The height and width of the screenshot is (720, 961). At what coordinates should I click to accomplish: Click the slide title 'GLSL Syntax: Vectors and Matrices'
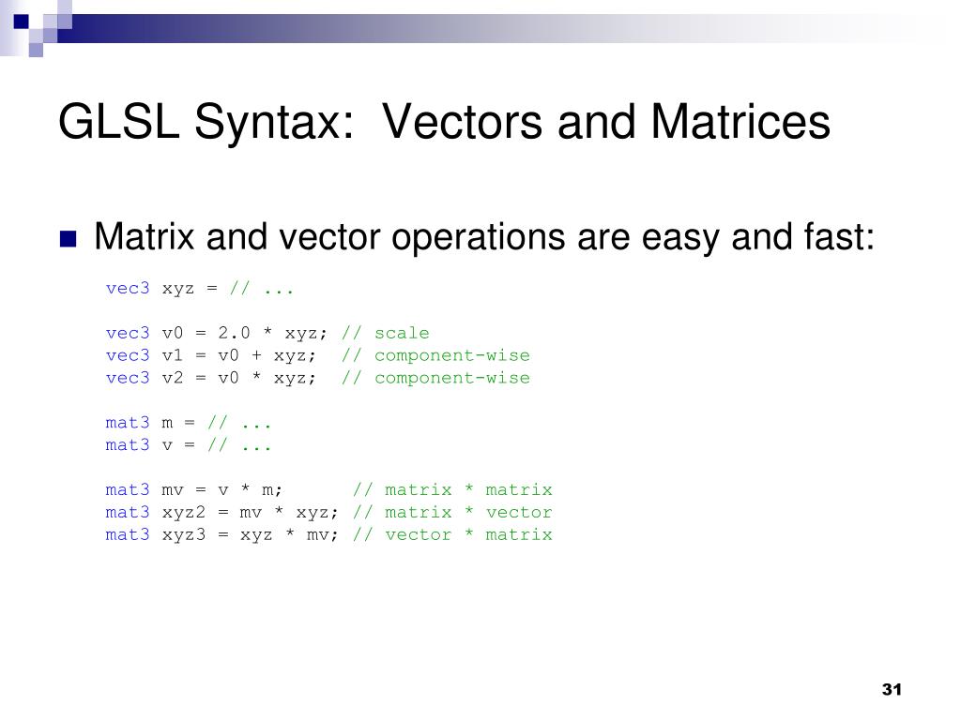444,123
